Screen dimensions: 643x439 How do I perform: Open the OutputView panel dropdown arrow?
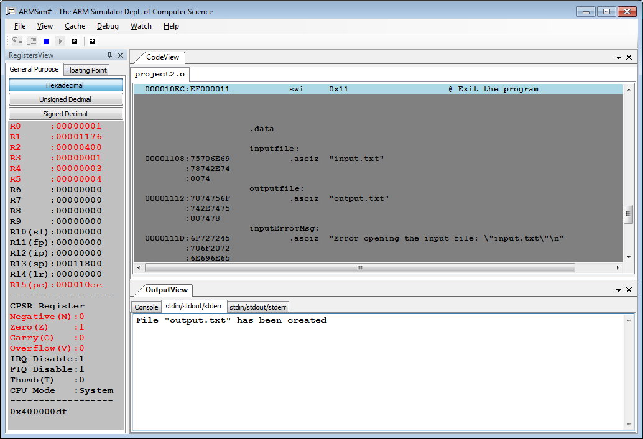[619, 290]
